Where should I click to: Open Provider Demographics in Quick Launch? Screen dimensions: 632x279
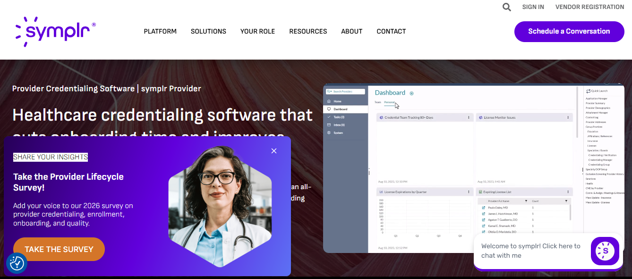click(598, 108)
